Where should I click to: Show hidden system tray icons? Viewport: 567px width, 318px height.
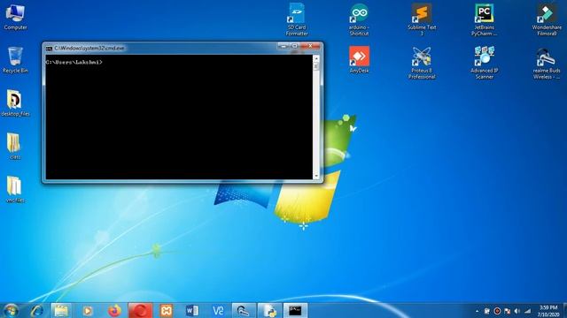tap(477, 311)
